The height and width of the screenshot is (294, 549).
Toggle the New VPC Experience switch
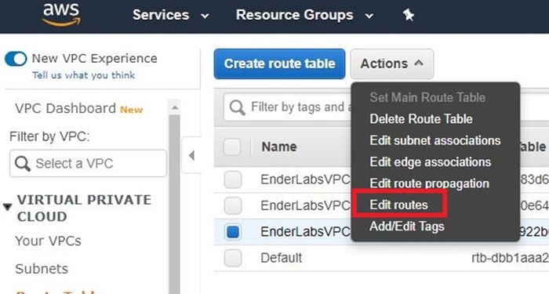coord(16,59)
